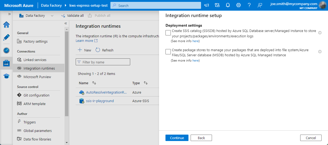Open the Author pencil icon
Image resolution: width=328 pixels, height=145 pixels.
coord(6,37)
